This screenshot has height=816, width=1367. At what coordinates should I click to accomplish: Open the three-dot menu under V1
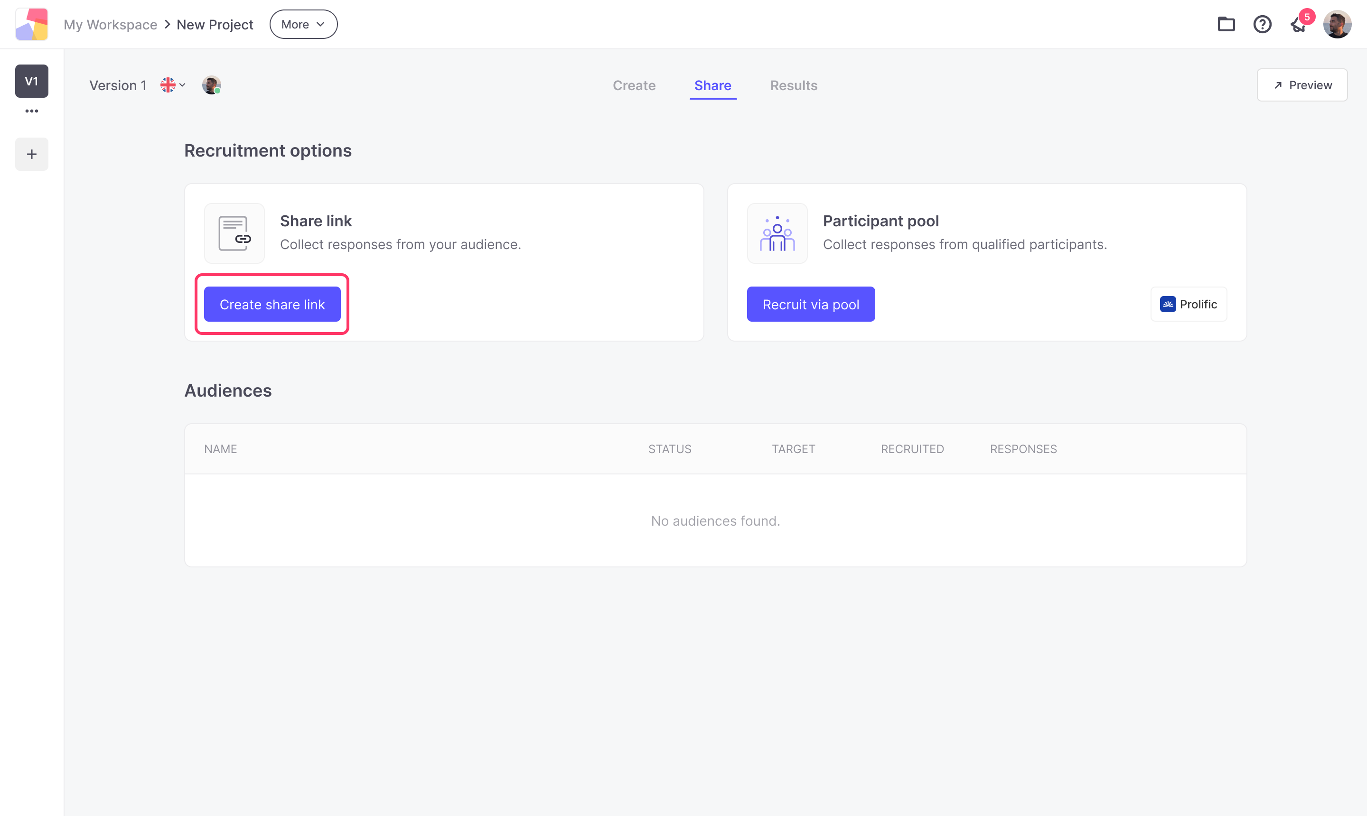(x=31, y=111)
